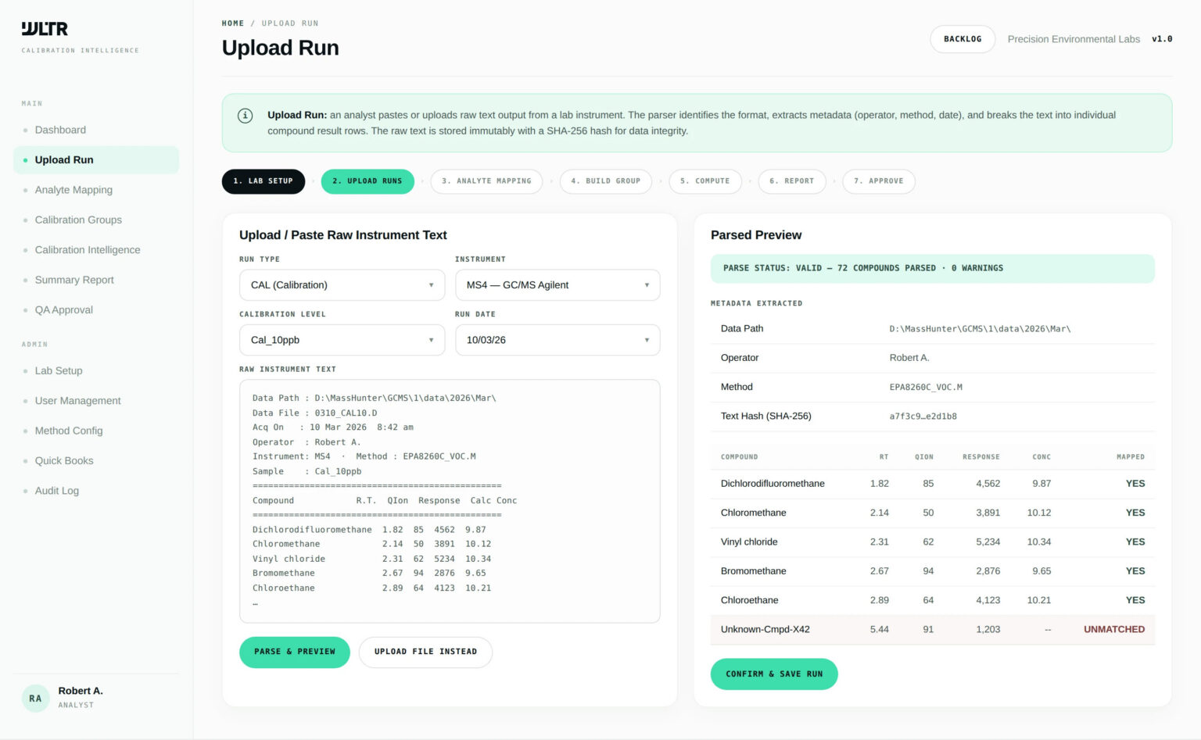View the Audit Log

click(96, 491)
